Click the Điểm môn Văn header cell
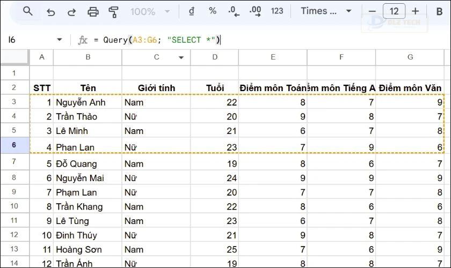Image resolution: width=451 pixels, height=268 pixels. coord(410,87)
